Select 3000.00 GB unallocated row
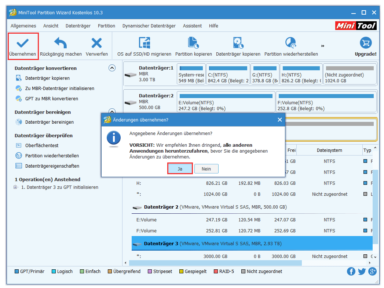The image size is (384, 288). [x=252, y=257]
